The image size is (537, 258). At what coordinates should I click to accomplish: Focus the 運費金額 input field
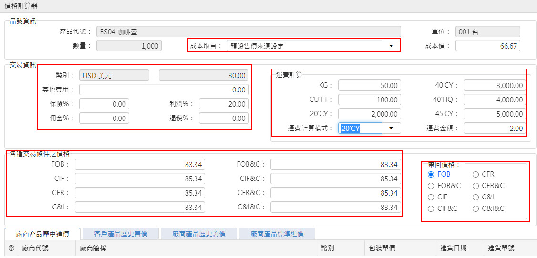tap(494, 128)
